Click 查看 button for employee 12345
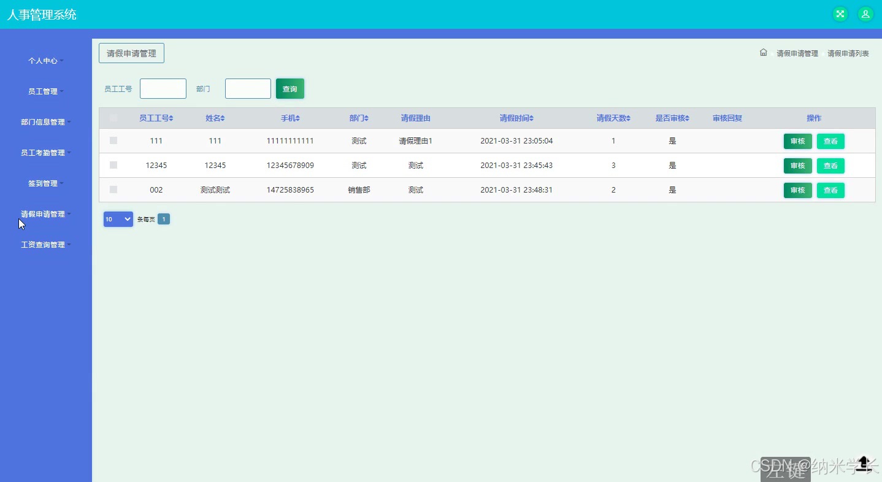The width and height of the screenshot is (882, 482). (830, 166)
